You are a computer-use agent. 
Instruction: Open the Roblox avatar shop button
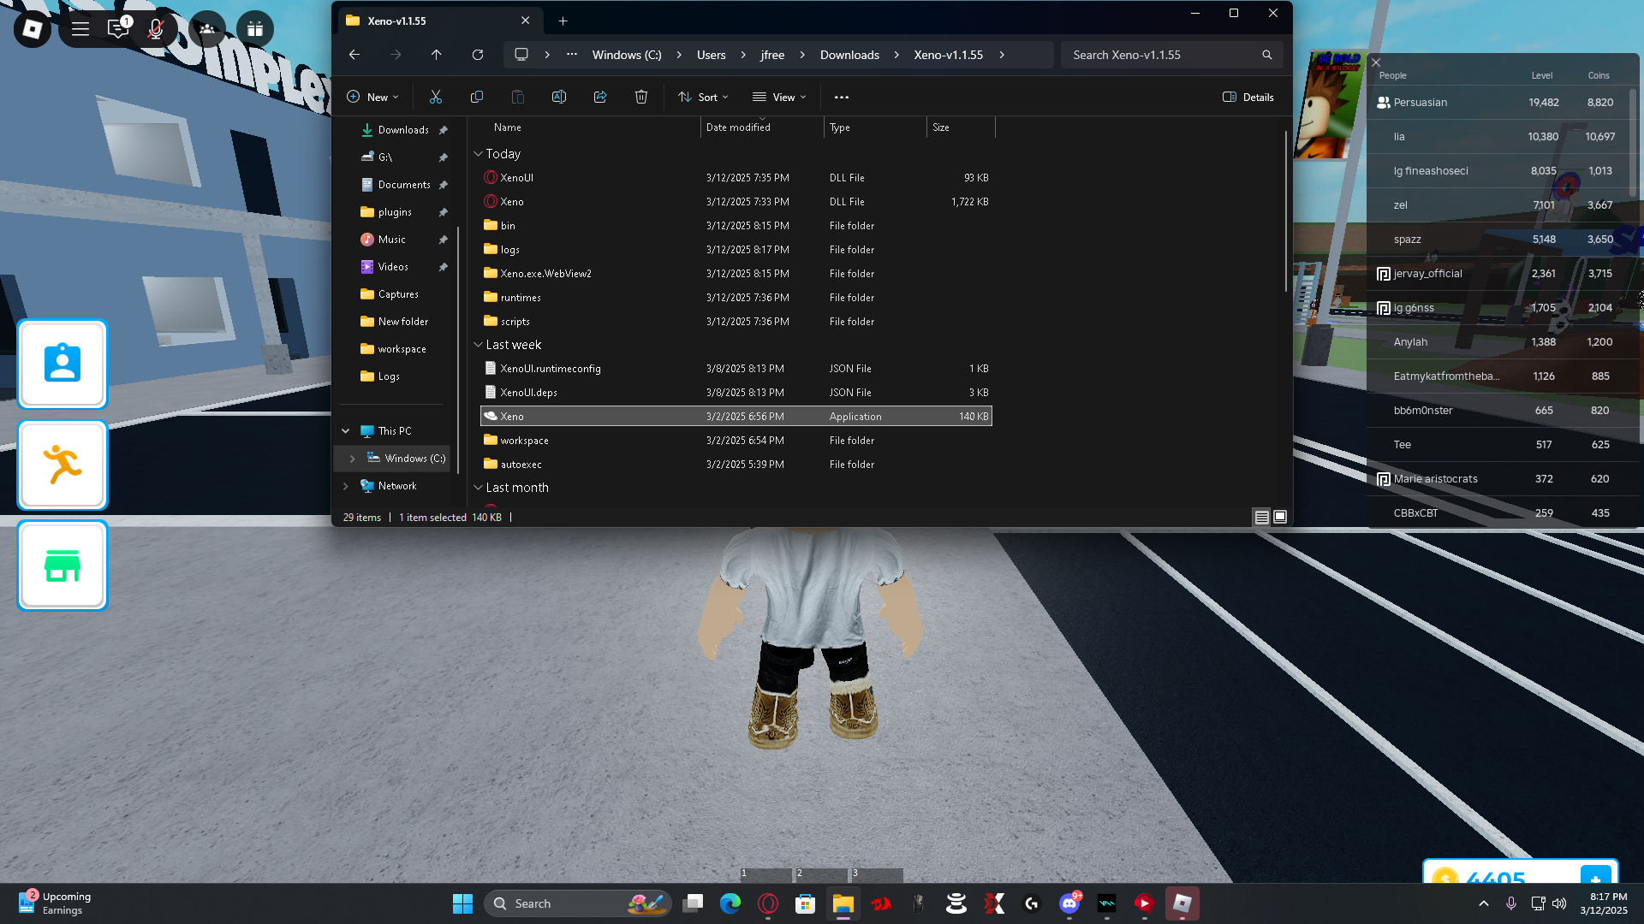click(x=63, y=566)
